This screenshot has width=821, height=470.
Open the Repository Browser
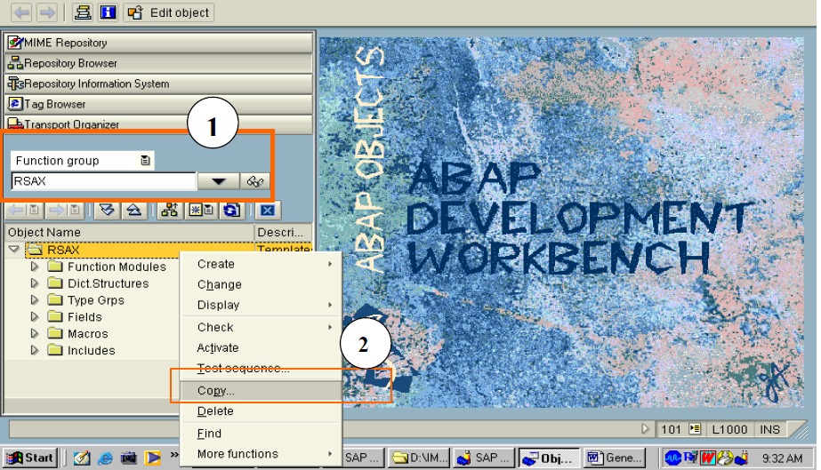[x=158, y=63]
